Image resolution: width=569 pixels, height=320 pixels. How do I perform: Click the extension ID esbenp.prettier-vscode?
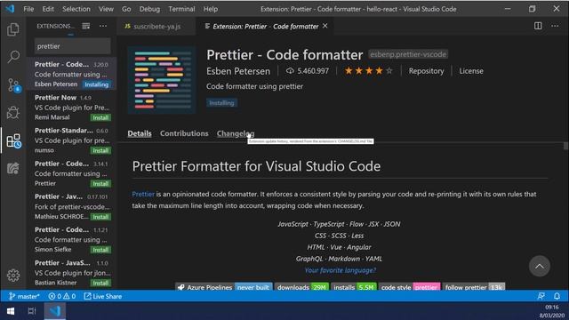408,54
